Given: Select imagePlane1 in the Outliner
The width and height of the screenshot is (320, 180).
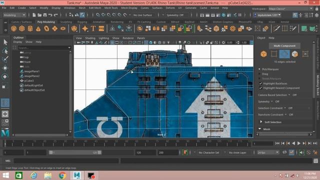Looking at the screenshot, I should 31,71.
